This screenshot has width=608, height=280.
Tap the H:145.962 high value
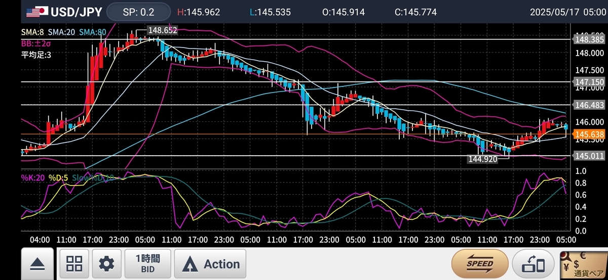199,12
